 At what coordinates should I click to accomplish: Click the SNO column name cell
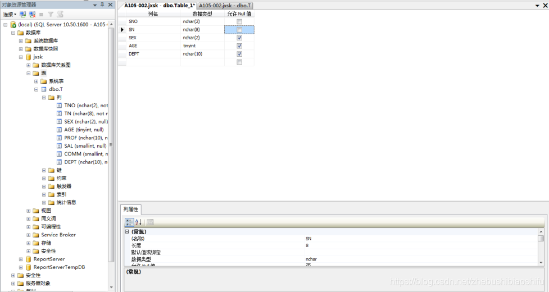153,22
